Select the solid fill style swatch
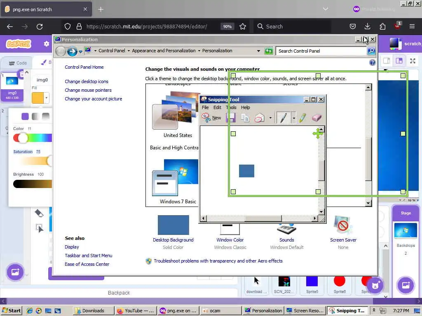This screenshot has width=422, height=316. [x=25, y=116]
